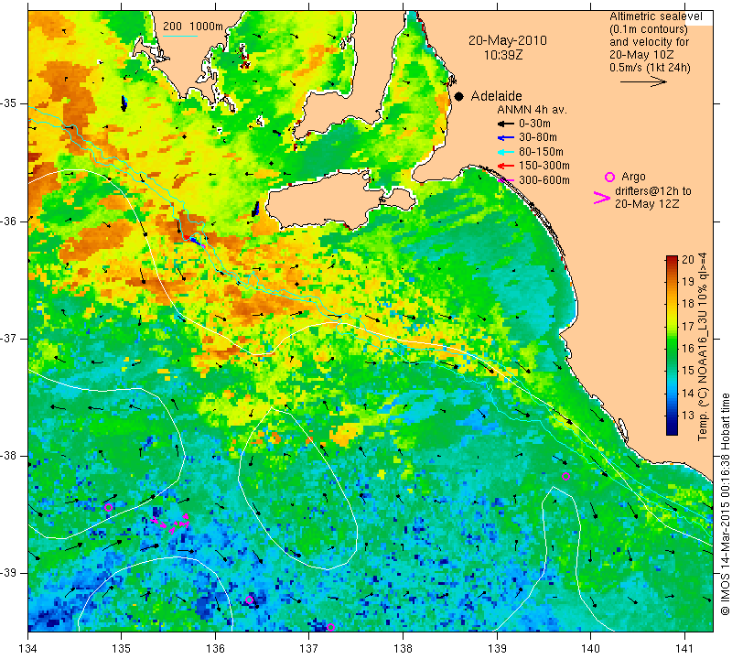The image size is (732, 659).
Task: Click the dark blue bottom of the temperature colorbar
Action: (672, 430)
